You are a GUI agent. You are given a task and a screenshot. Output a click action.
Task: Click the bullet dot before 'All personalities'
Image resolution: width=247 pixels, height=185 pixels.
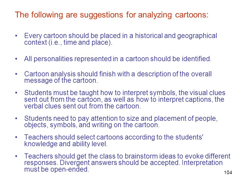16,59
